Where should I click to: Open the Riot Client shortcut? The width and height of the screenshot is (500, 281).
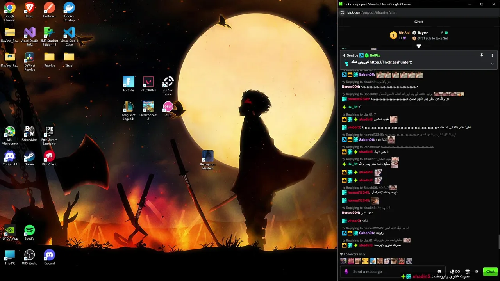point(49,158)
